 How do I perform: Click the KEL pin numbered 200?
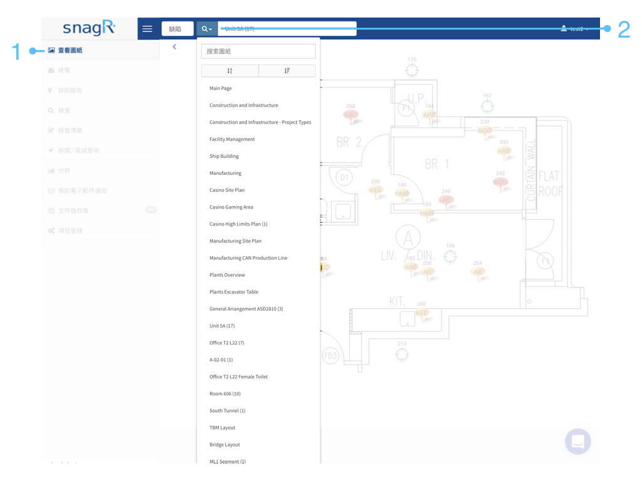pos(375,190)
